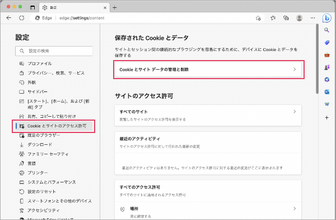Open the tab actions menu icon

point(32,8)
